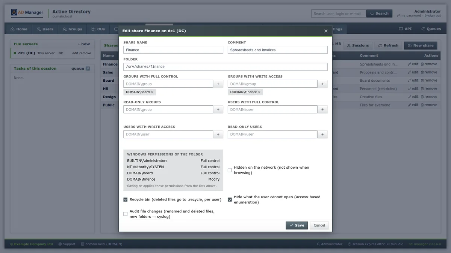Click the New share button
This screenshot has width=451, height=253.
click(421, 45)
